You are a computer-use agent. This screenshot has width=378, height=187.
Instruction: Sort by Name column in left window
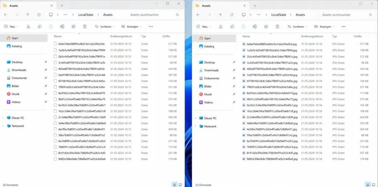pos(58,36)
